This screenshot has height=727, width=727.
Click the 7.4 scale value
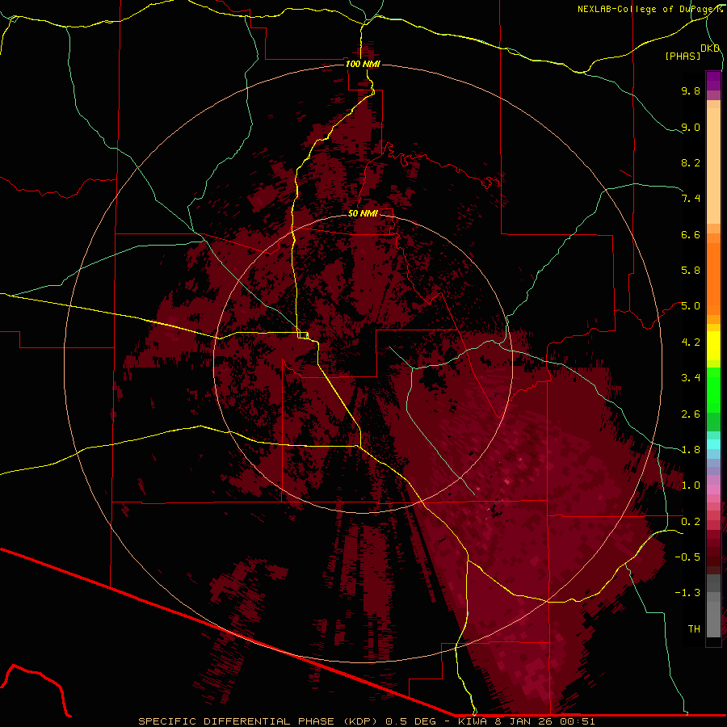tap(691, 199)
